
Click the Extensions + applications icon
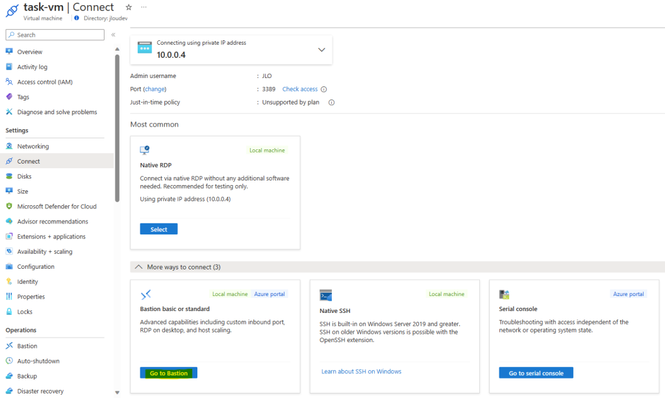point(9,236)
